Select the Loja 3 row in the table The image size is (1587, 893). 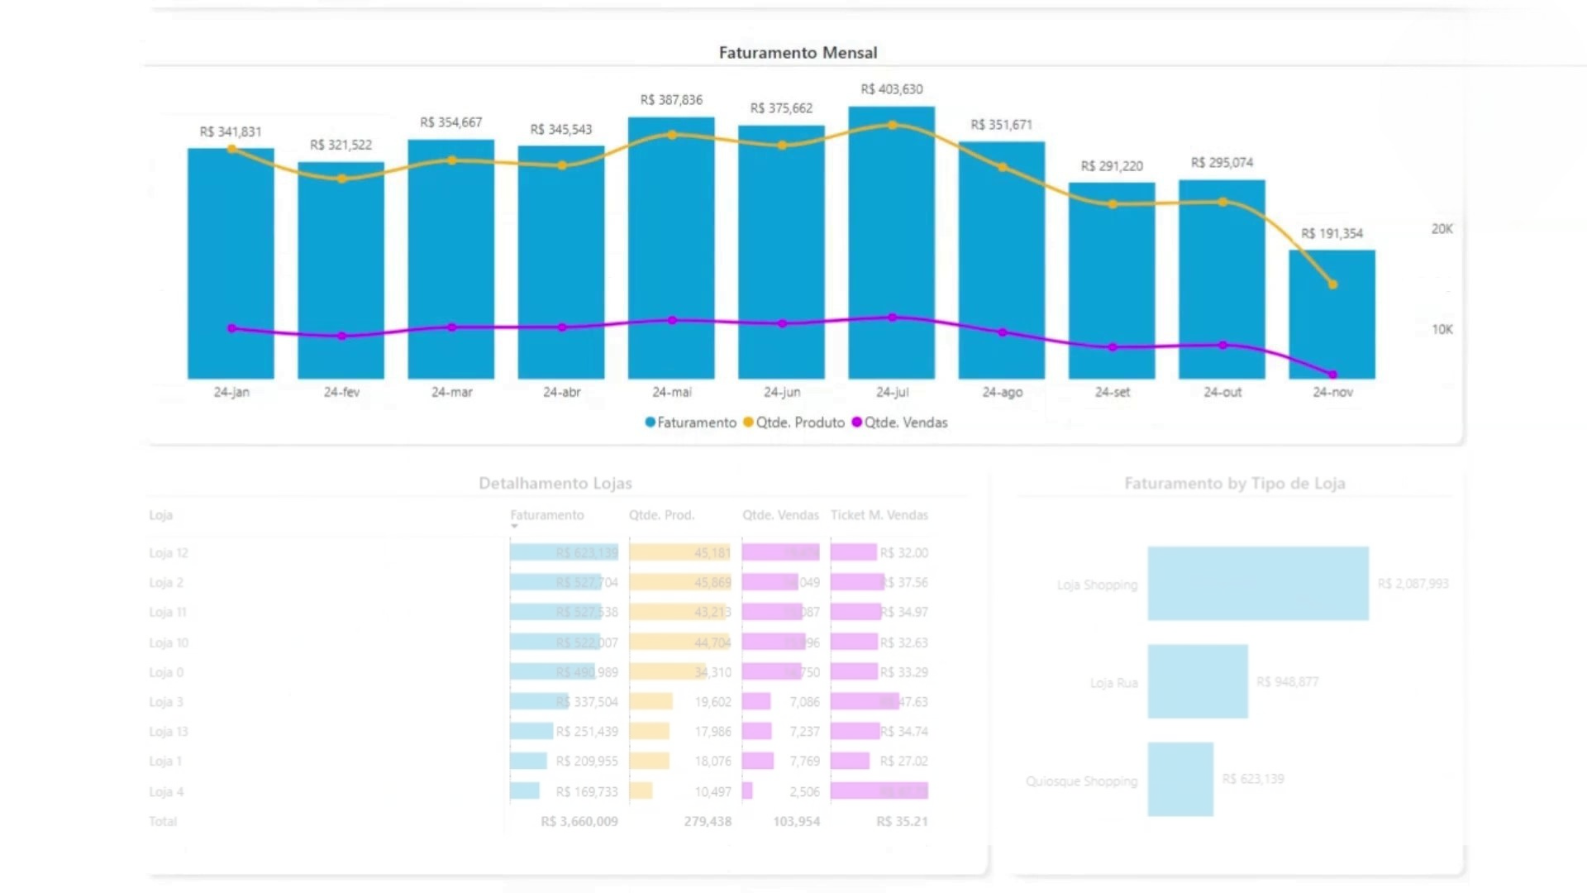coord(166,702)
